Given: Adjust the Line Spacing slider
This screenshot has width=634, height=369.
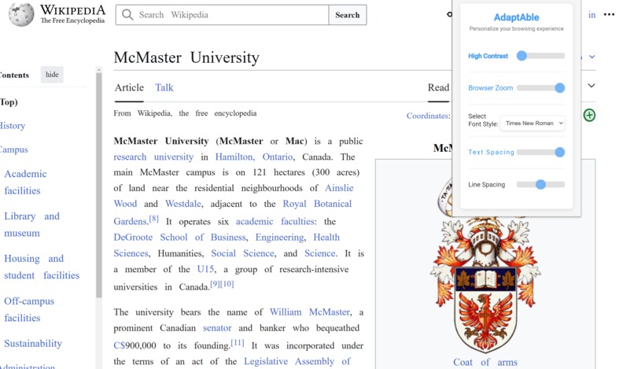Looking at the screenshot, I should (540, 184).
